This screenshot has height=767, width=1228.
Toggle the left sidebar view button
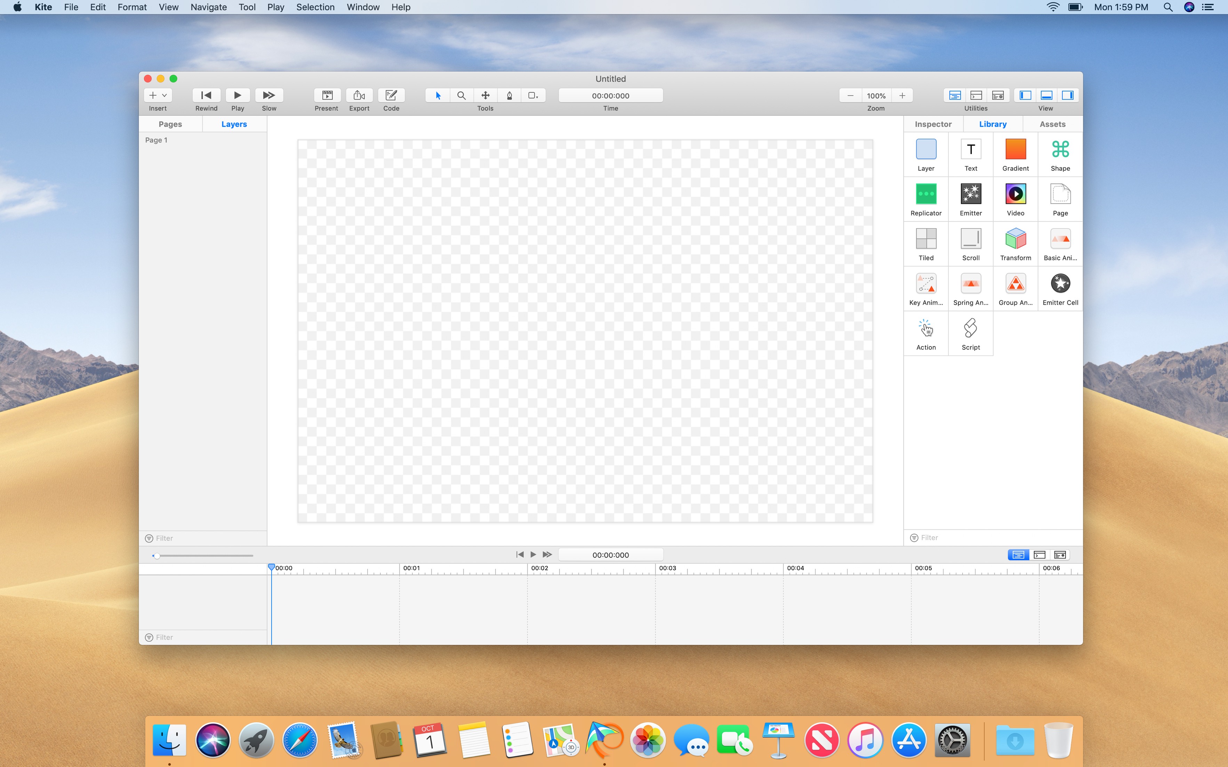pyautogui.click(x=1025, y=95)
